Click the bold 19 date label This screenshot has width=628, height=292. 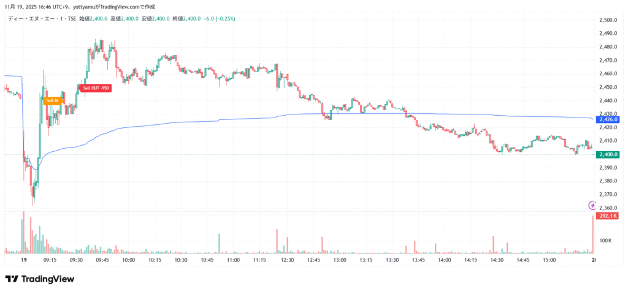(x=24, y=260)
